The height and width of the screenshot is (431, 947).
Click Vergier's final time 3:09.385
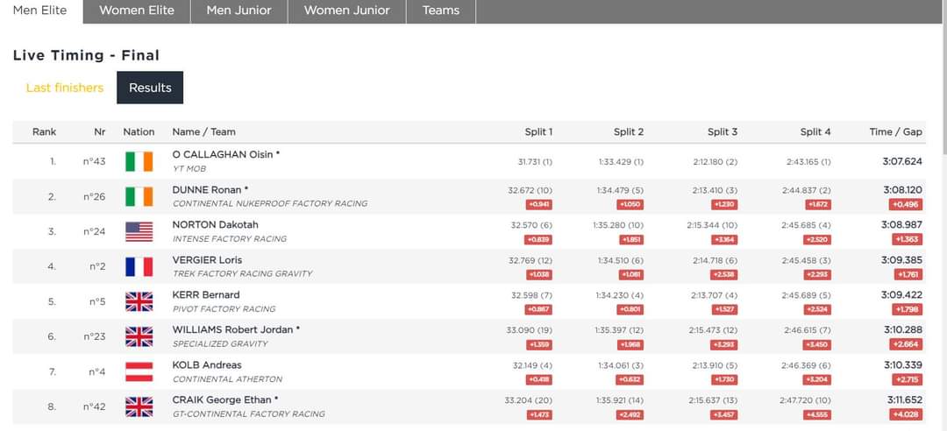tap(903, 260)
